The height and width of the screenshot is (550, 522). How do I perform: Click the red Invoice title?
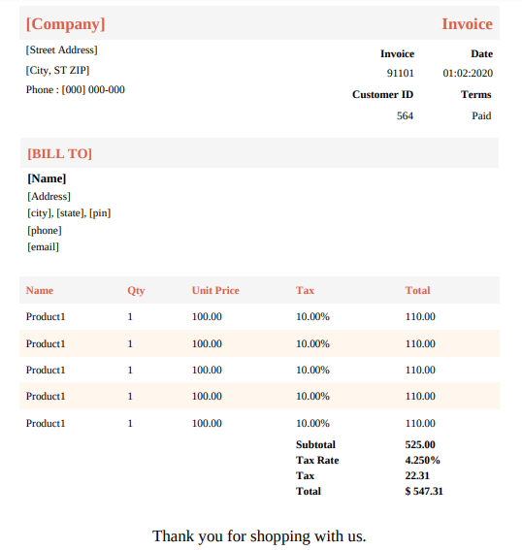[467, 24]
